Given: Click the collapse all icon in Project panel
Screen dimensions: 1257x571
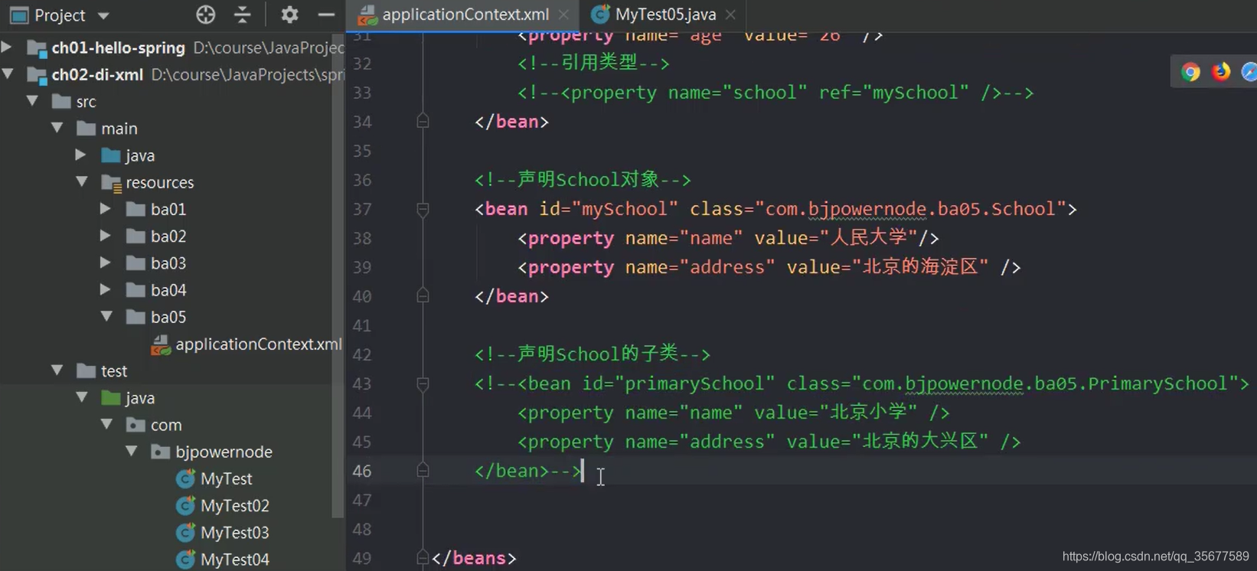Looking at the screenshot, I should (242, 15).
